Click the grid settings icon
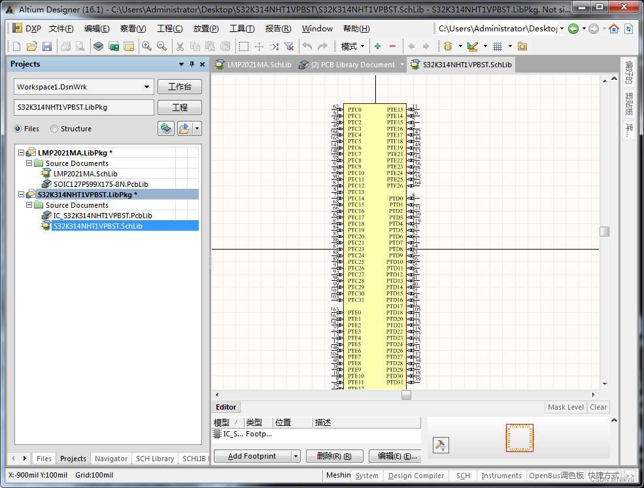This screenshot has height=488, width=644. (x=498, y=46)
